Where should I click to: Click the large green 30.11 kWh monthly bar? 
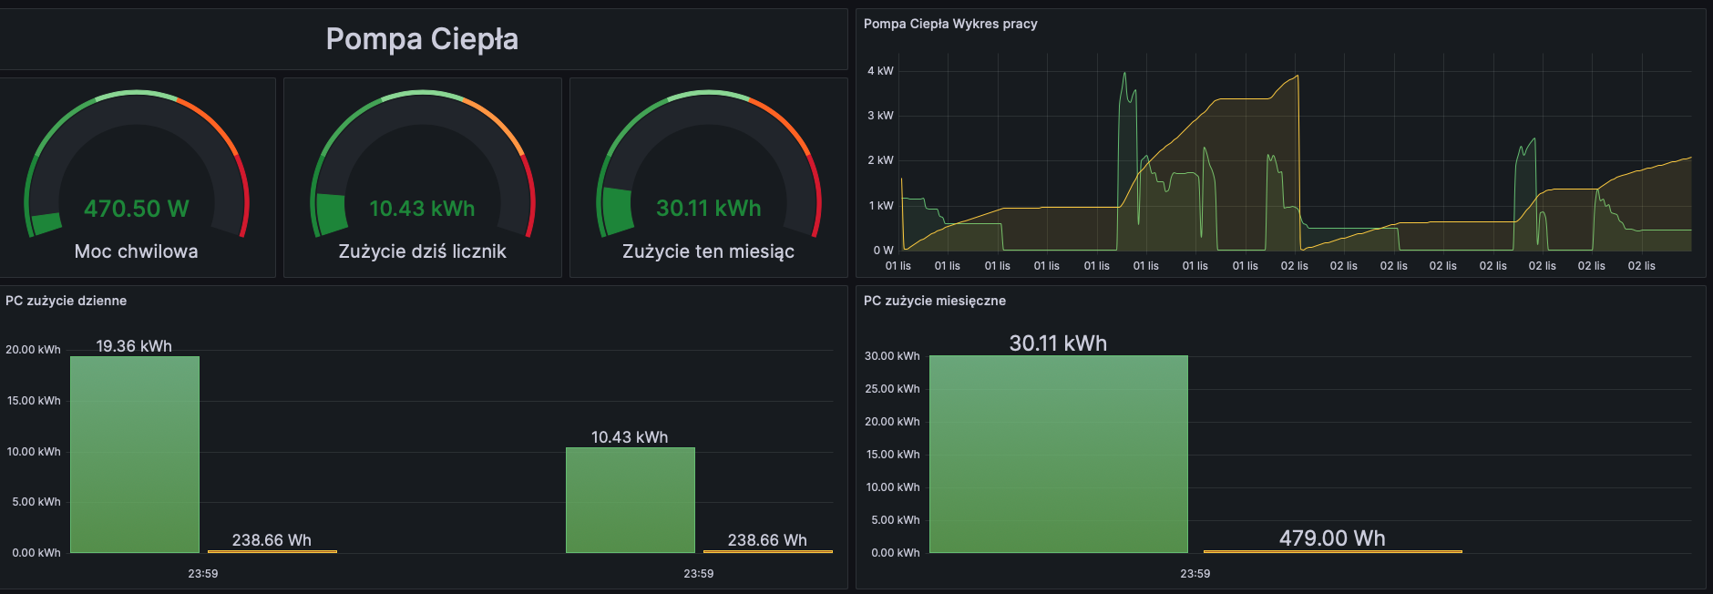[x=1058, y=455]
